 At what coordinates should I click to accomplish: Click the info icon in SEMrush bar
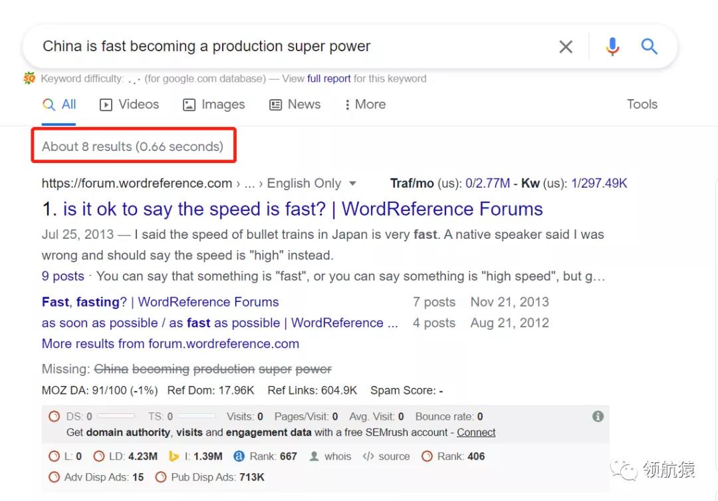[x=598, y=417]
